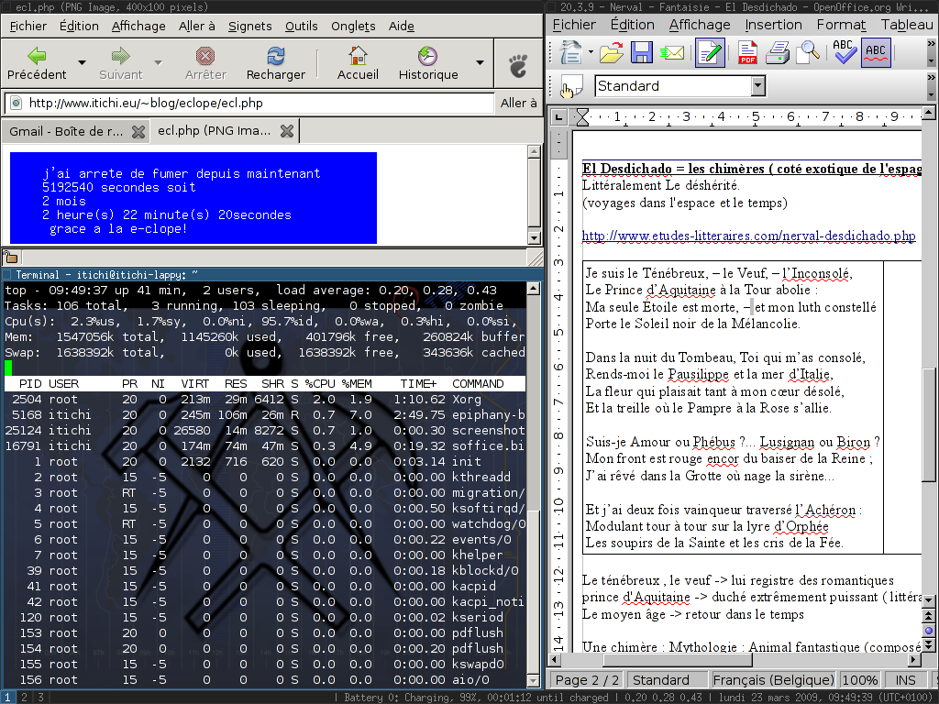This screenshot has height=704, width=939.
Task: Open the Tableau menu in Writer
Action: point(907,25)
